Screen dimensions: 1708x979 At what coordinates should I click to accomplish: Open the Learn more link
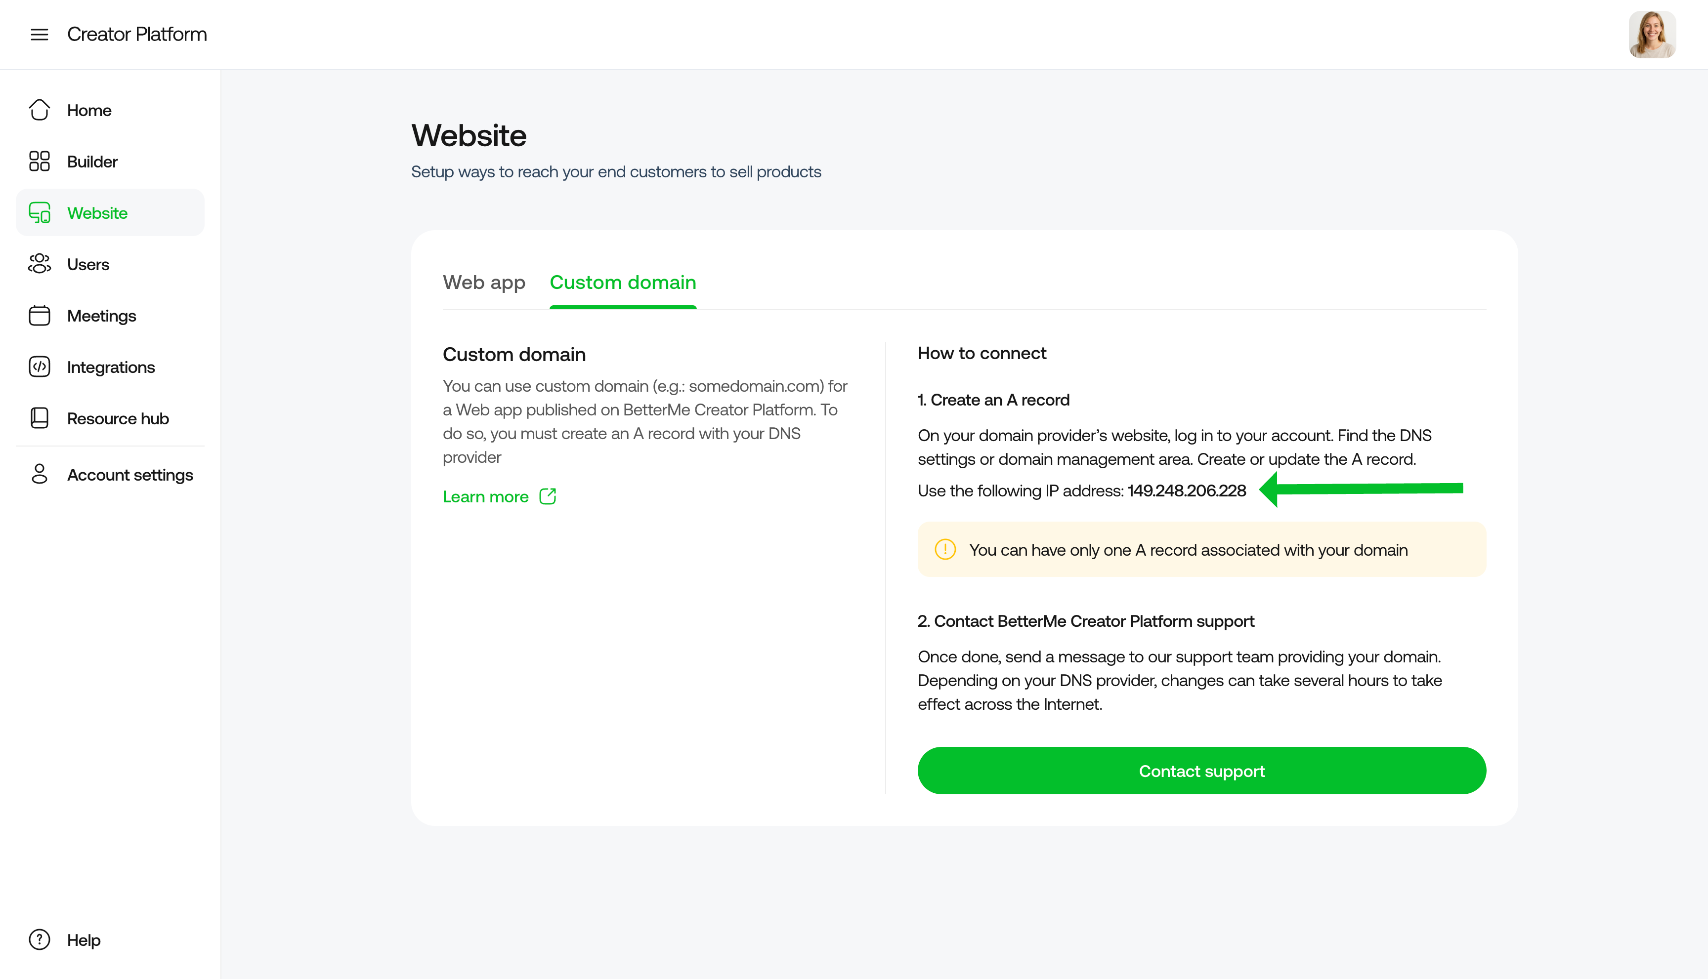click(486, 496)
